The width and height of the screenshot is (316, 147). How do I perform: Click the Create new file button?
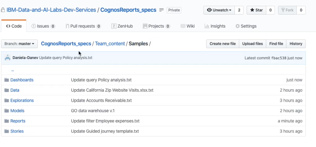(223, 44)
